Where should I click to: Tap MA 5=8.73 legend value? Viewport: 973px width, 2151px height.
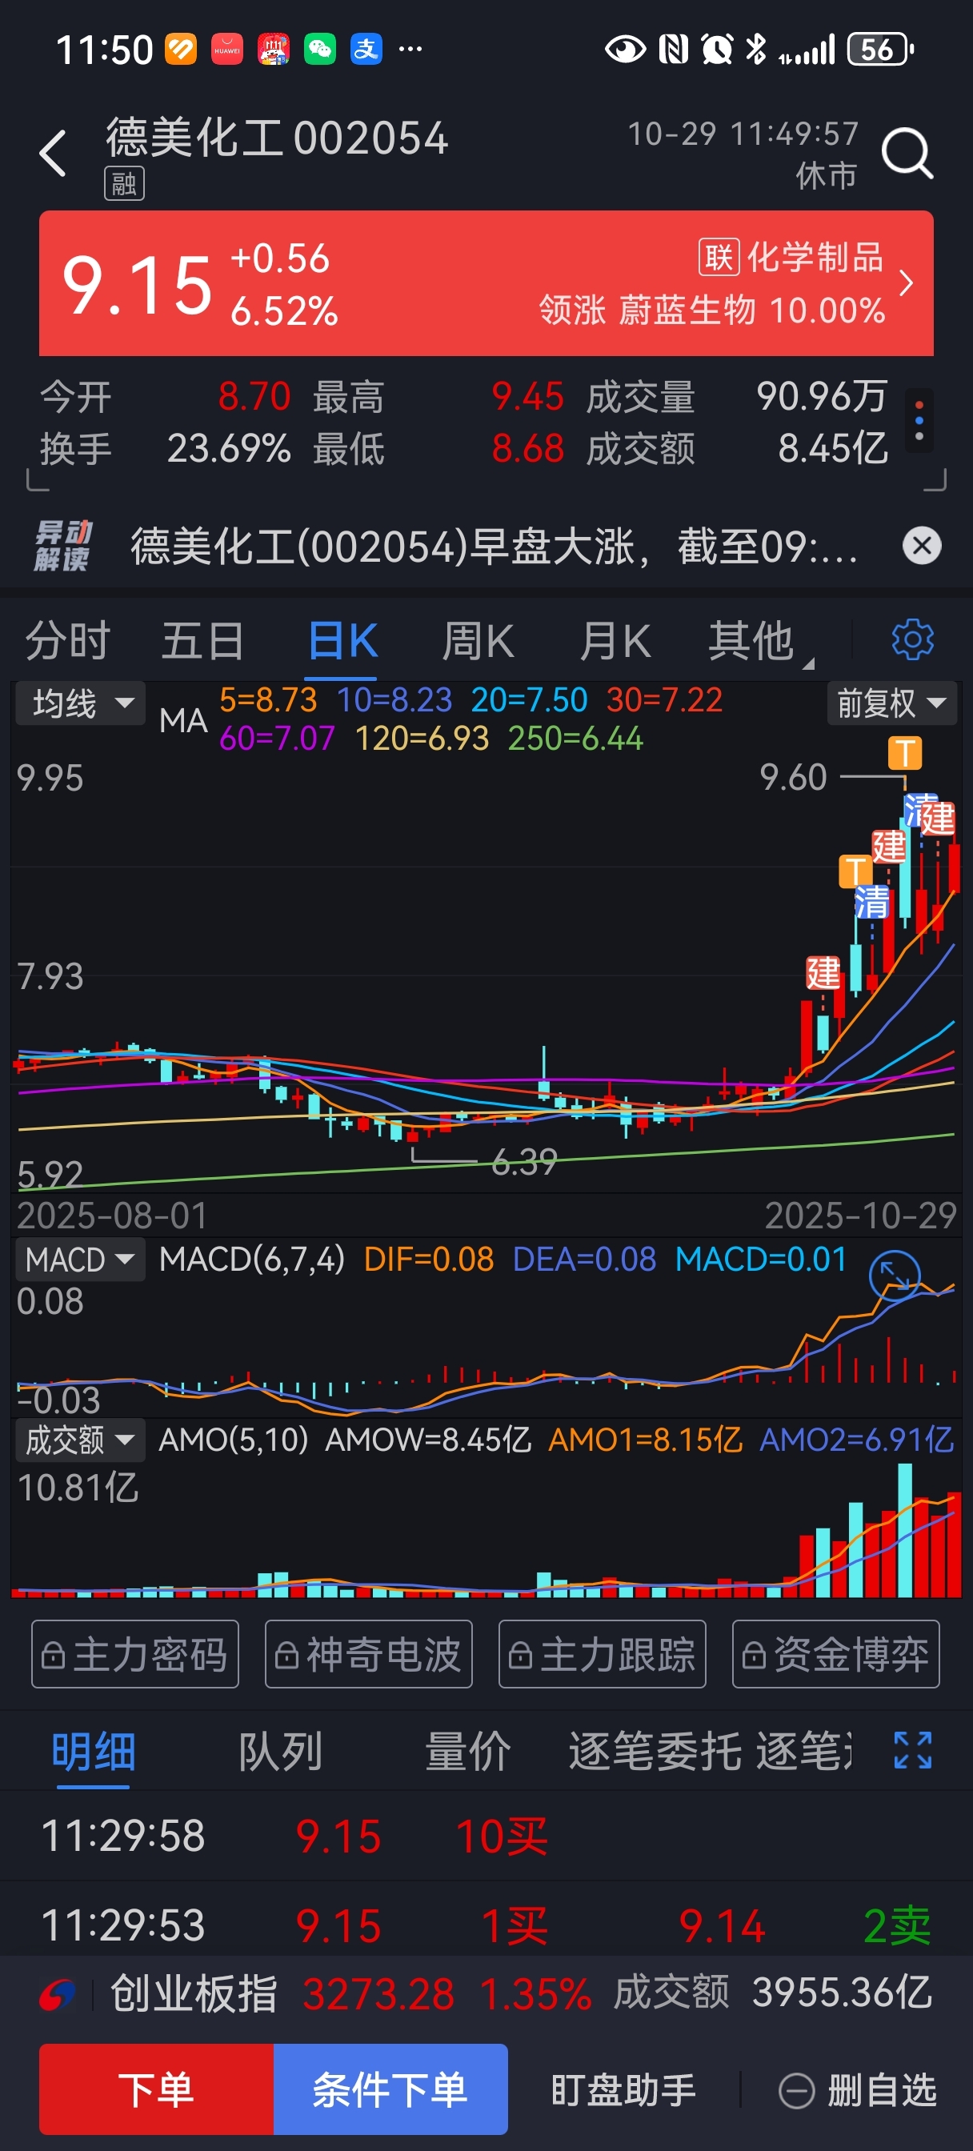pos(268,699)
